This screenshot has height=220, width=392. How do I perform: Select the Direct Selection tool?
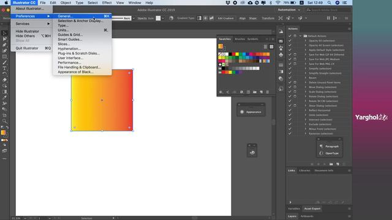point(4,39)
